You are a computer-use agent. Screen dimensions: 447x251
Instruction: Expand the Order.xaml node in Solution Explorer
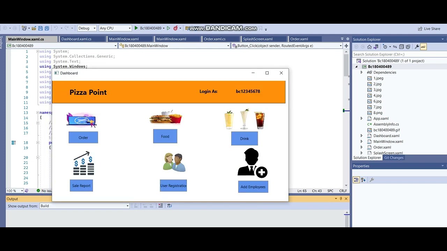tap(361, 147)
